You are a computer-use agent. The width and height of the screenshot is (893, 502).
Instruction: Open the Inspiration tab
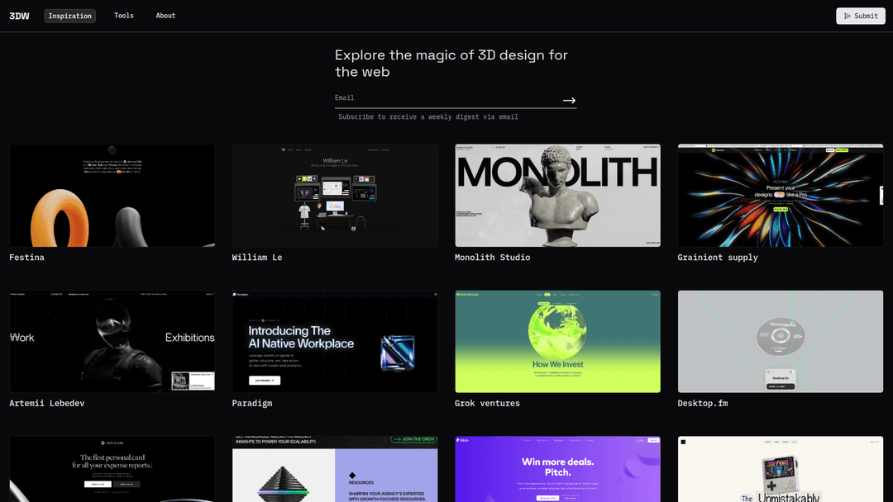pos(70,16)
